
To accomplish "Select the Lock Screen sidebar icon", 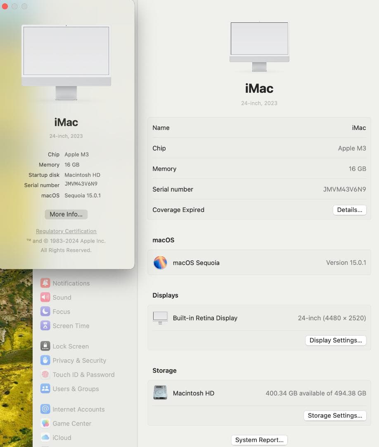I will tap(45, 346).
